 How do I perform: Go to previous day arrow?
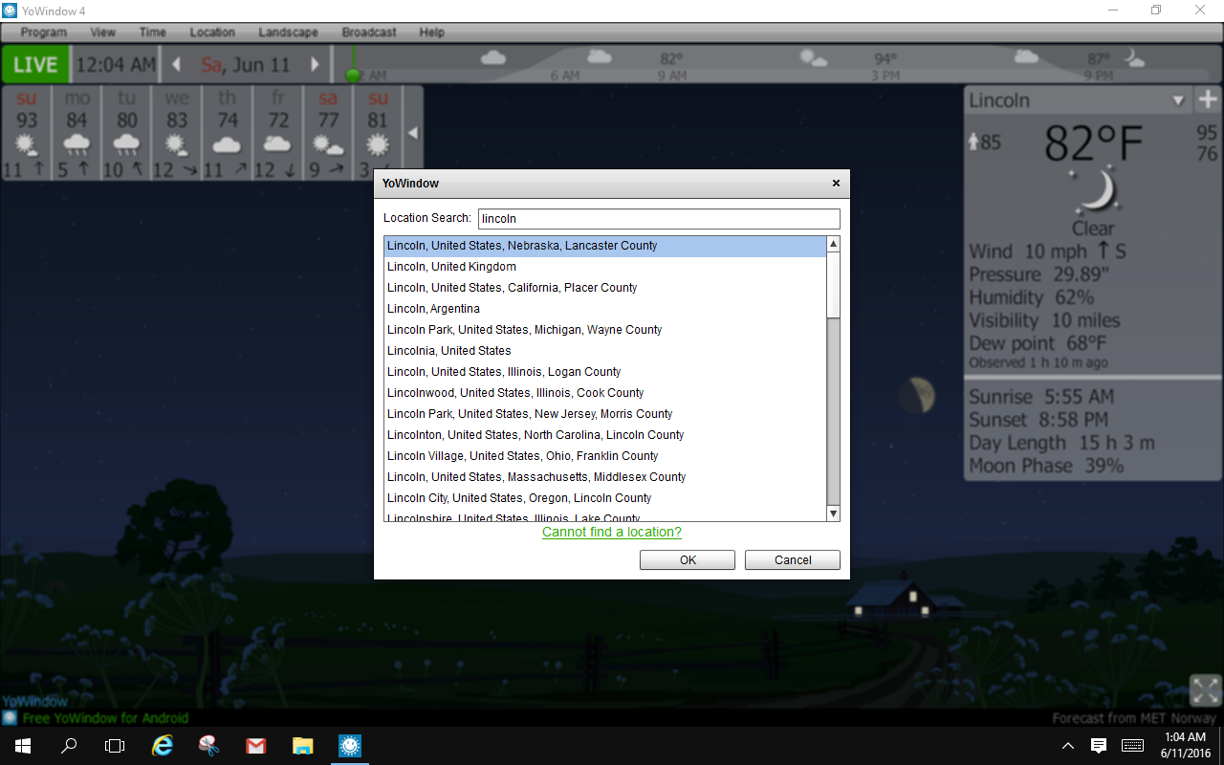pos(176,65)
